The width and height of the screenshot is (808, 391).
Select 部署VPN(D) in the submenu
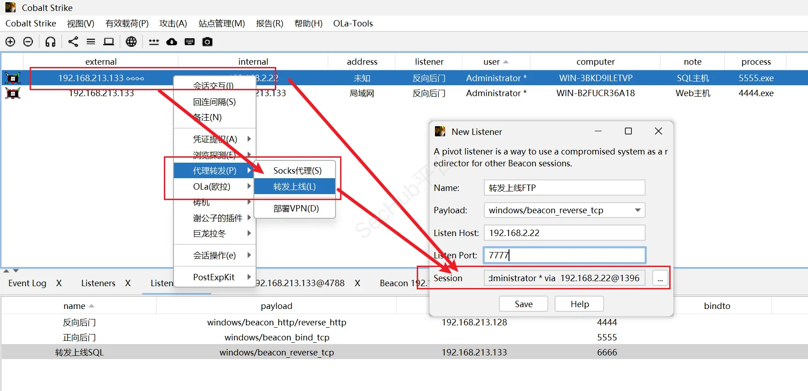[294, 208]
